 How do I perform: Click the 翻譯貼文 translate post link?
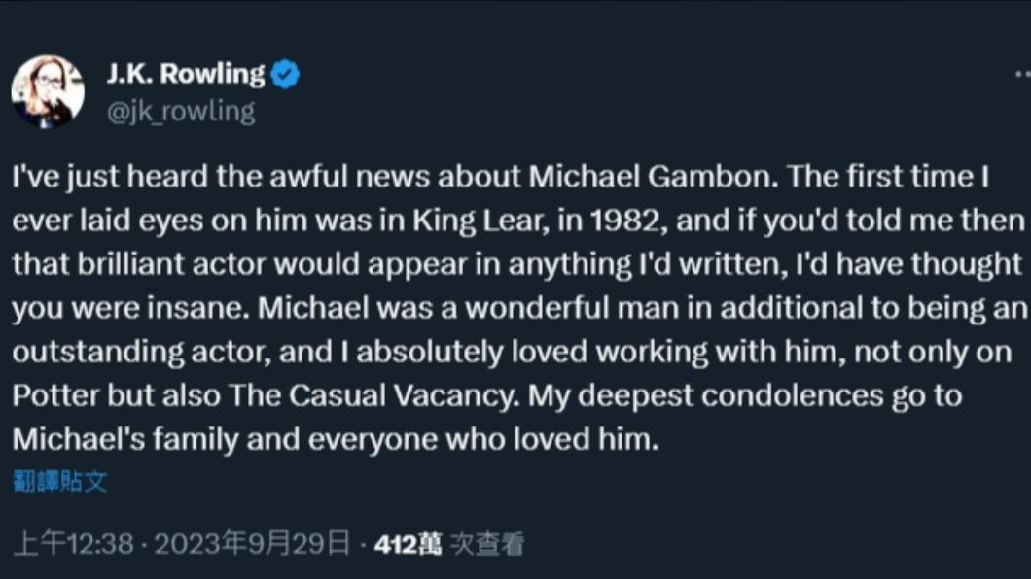[60, 481]
